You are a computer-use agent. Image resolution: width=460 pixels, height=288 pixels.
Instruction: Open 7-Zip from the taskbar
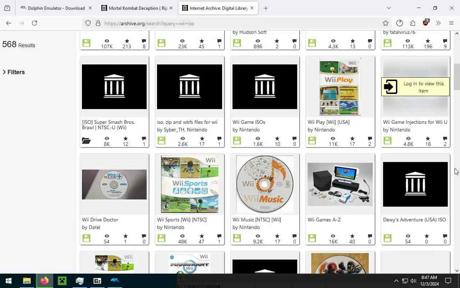coord(97,281)
